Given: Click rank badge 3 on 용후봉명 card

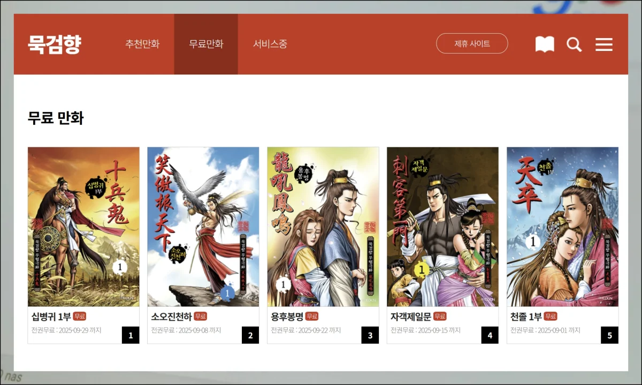Looking at the screenshot, I should pyautogui.click(x=370, y=335).
